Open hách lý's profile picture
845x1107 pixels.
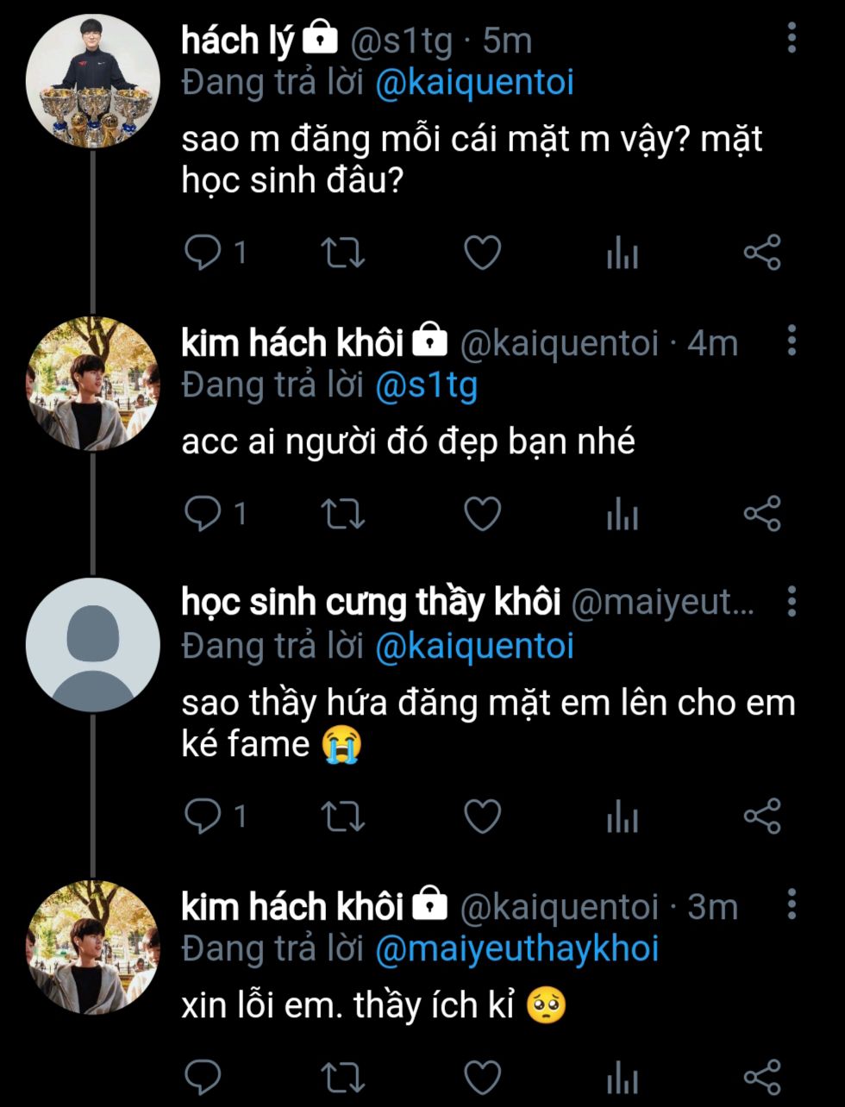tap(93, 81)
